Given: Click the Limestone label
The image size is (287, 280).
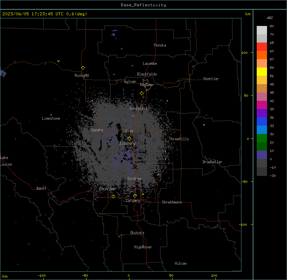Looking at the screenshot, I should coord(51,118).
